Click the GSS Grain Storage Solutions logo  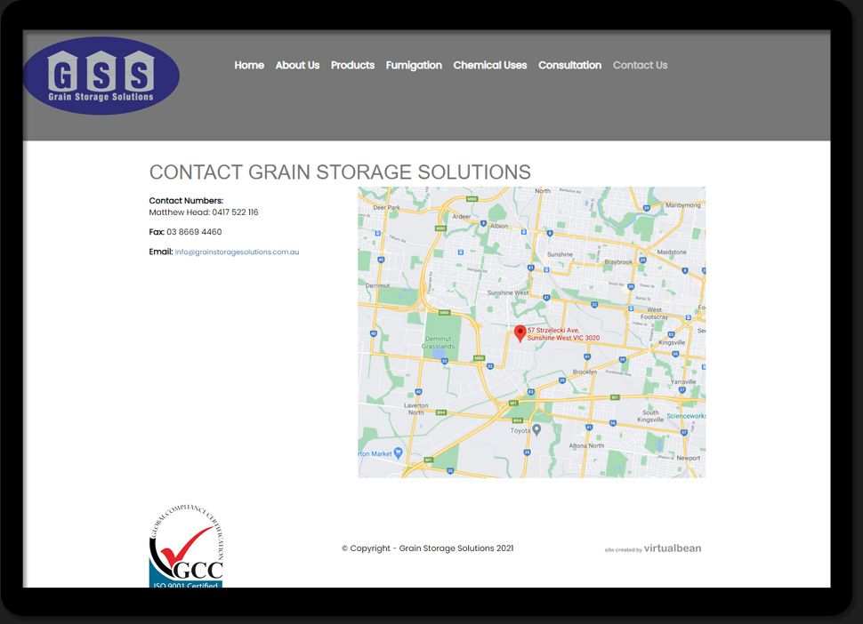[x=101, y=76]
